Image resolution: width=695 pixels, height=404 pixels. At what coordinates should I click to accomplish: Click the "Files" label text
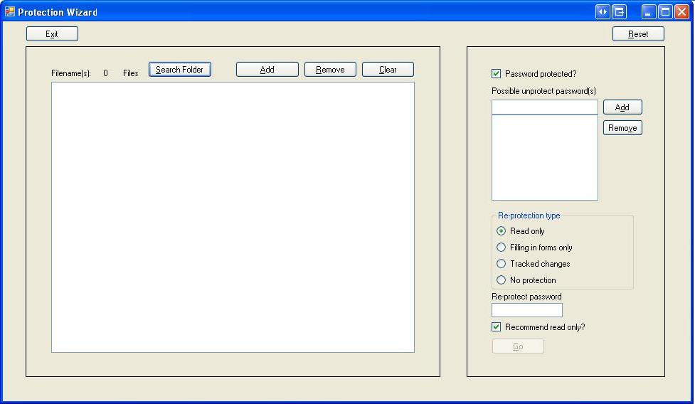point(131,73)
